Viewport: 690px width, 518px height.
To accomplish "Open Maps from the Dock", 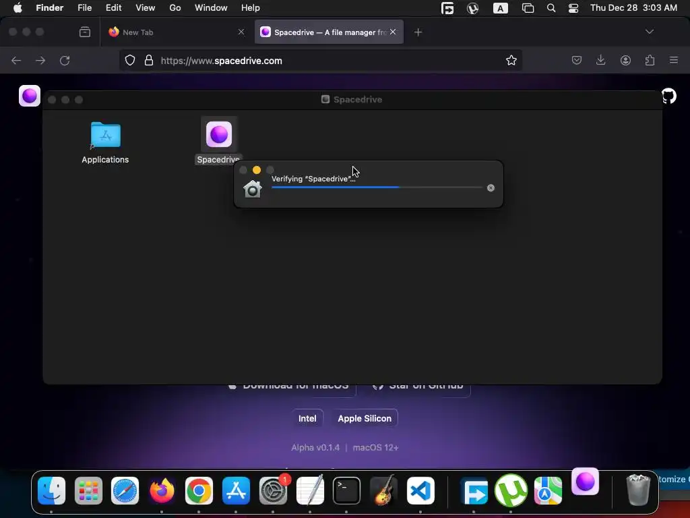I will coord(548,490).
